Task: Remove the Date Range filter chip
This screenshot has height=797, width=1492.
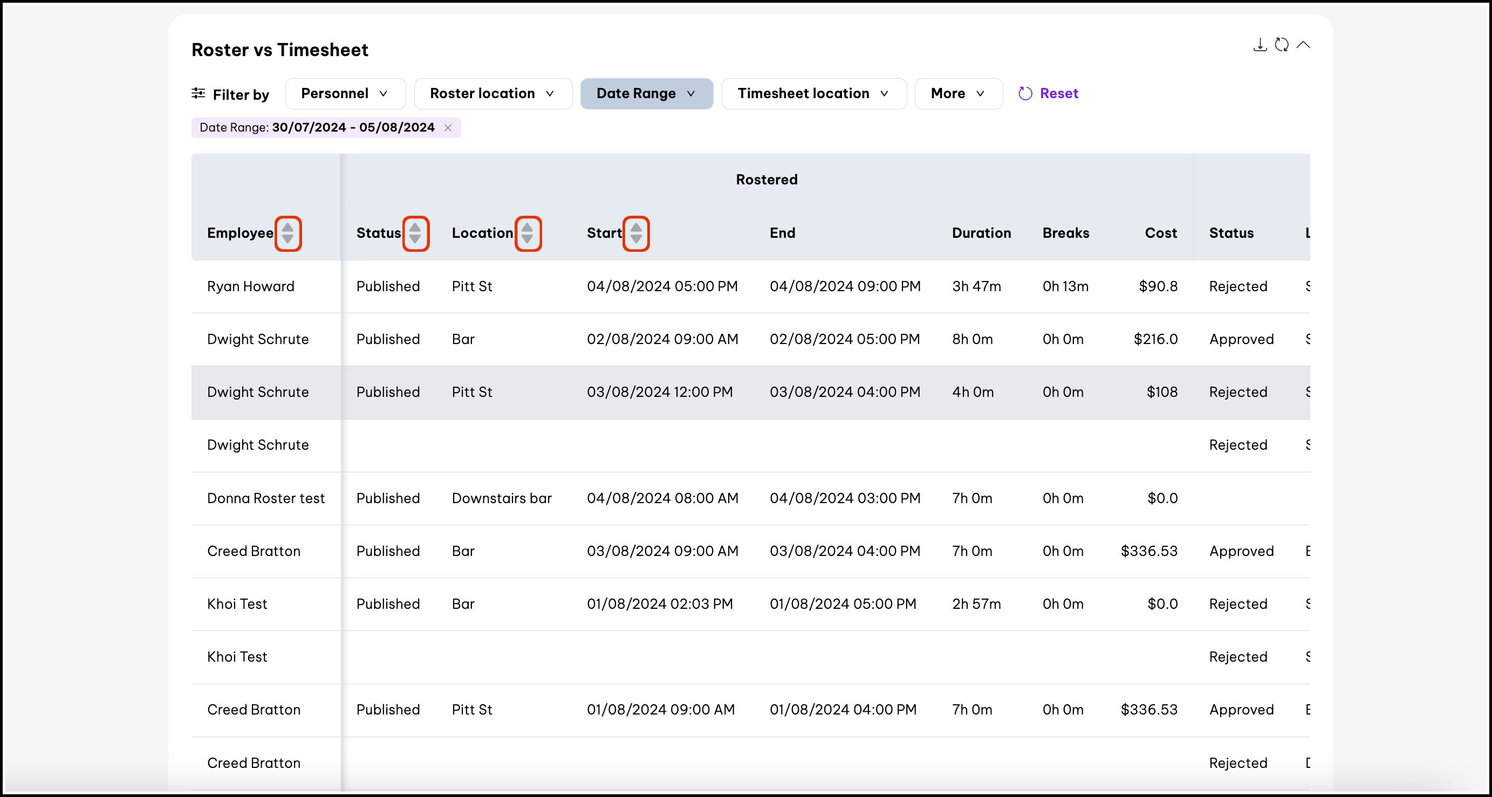Action: coord(448,128)
